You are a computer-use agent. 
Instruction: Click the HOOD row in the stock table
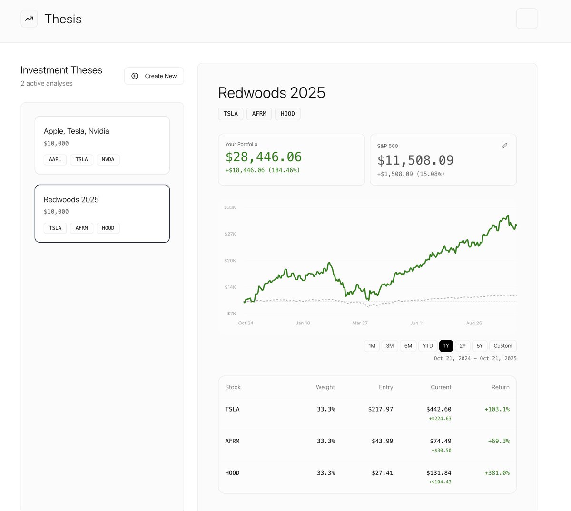coord(367,477)
